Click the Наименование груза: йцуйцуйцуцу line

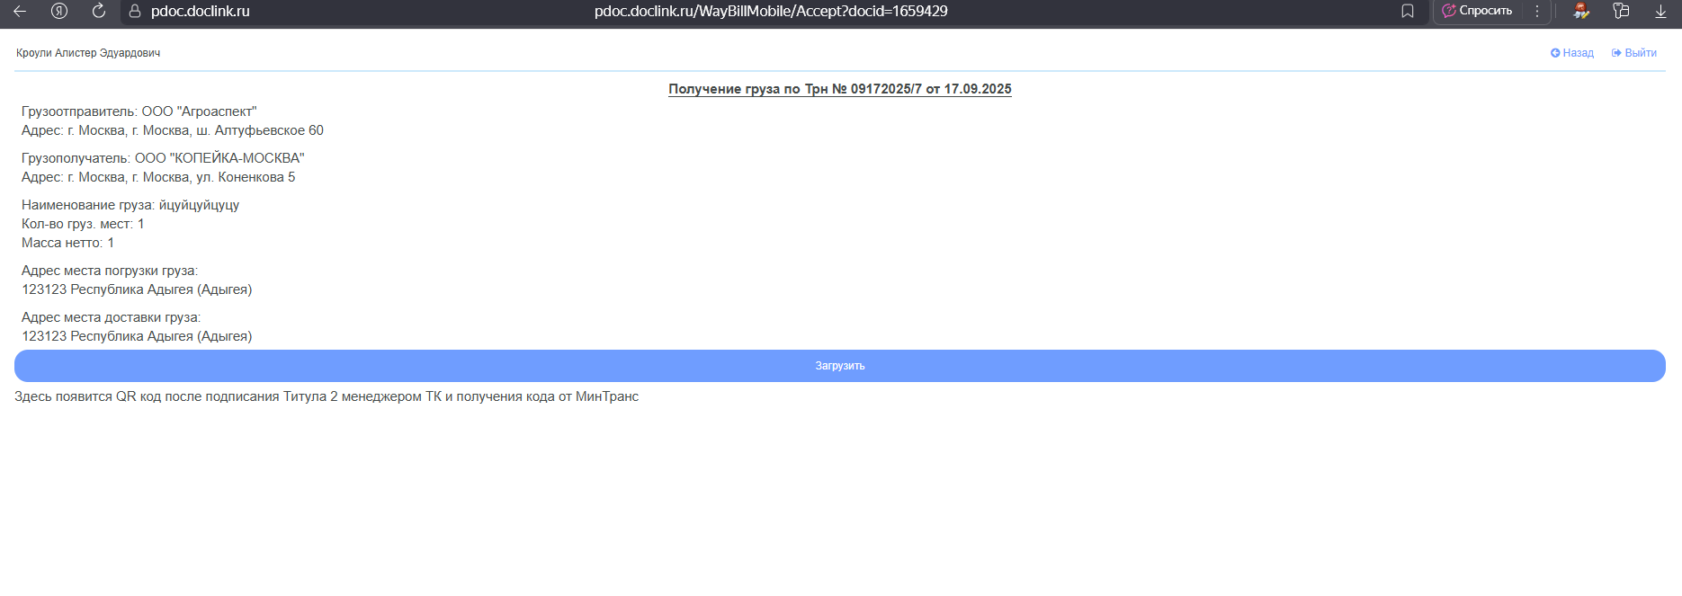point(130,205)
